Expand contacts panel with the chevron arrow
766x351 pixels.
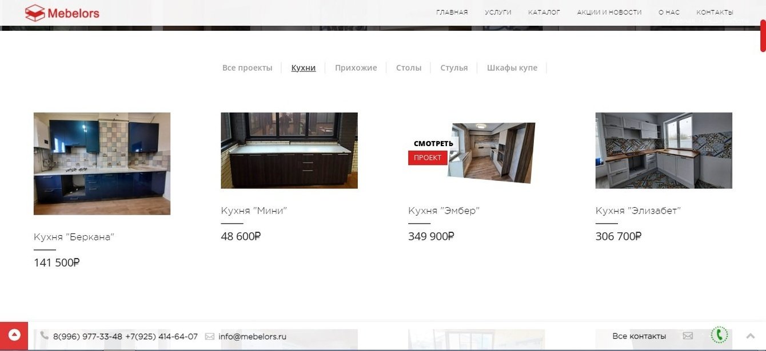tap(751, 336)
